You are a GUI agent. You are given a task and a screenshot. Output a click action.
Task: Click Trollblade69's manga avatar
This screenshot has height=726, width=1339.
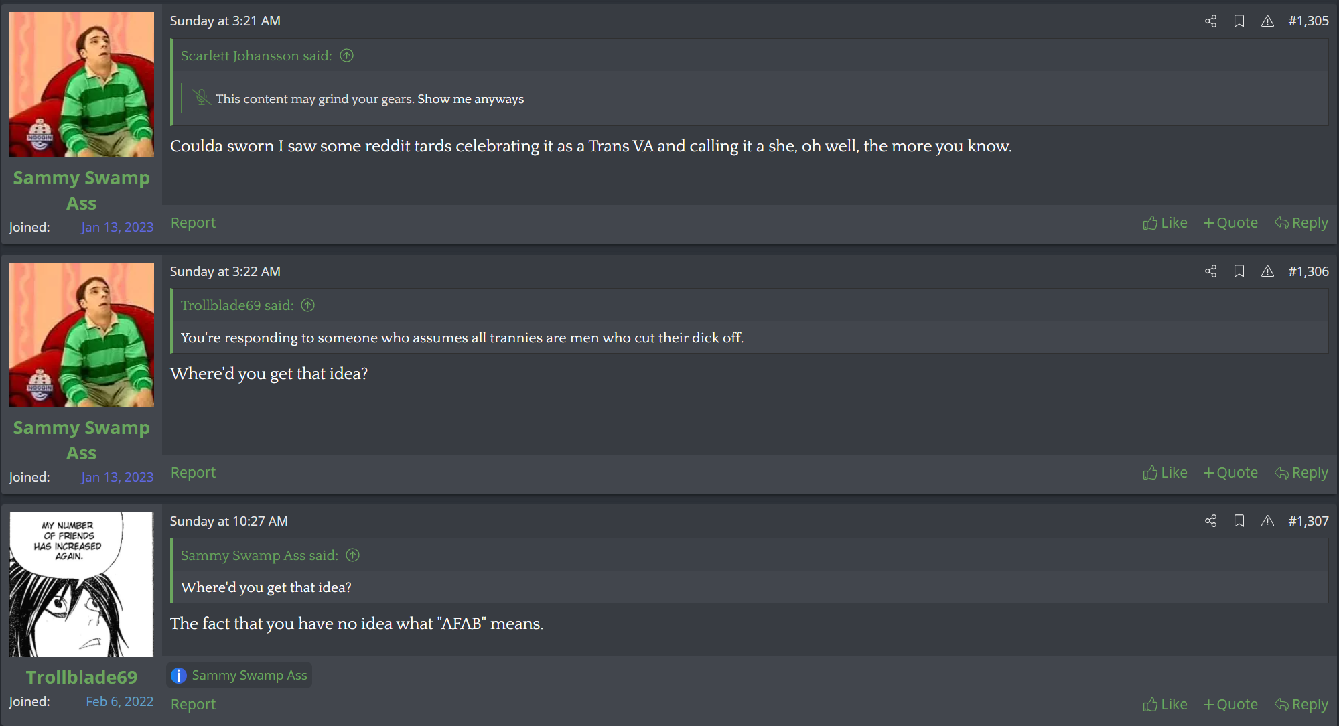click(x=82, y=585)
